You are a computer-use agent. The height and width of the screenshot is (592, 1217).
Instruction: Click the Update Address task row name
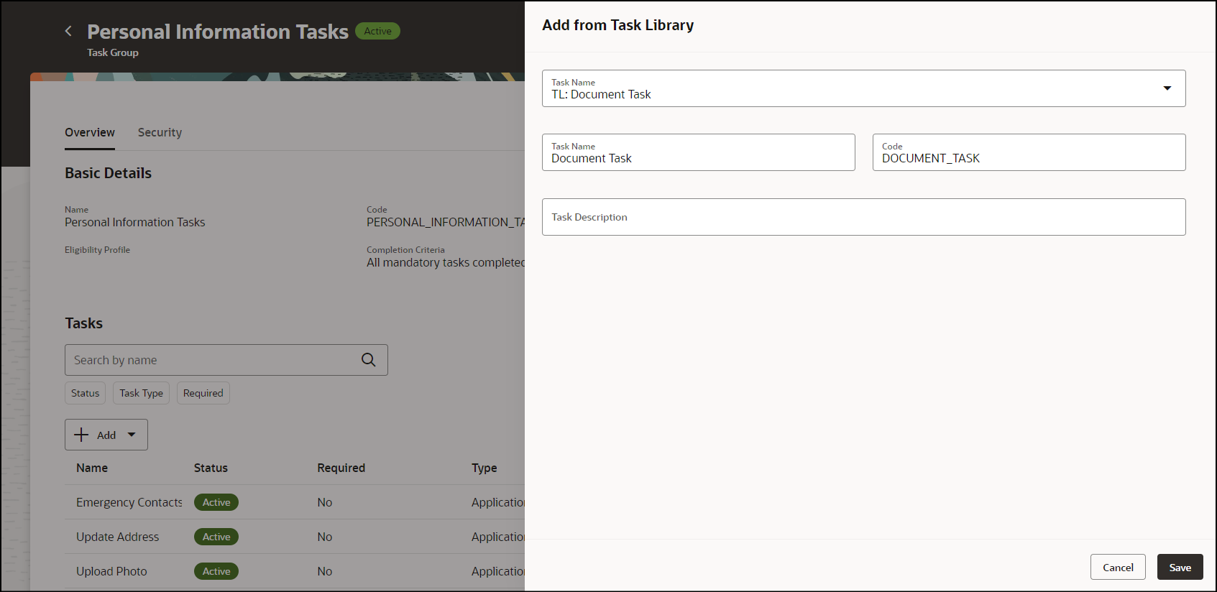[x=118, y=537]
